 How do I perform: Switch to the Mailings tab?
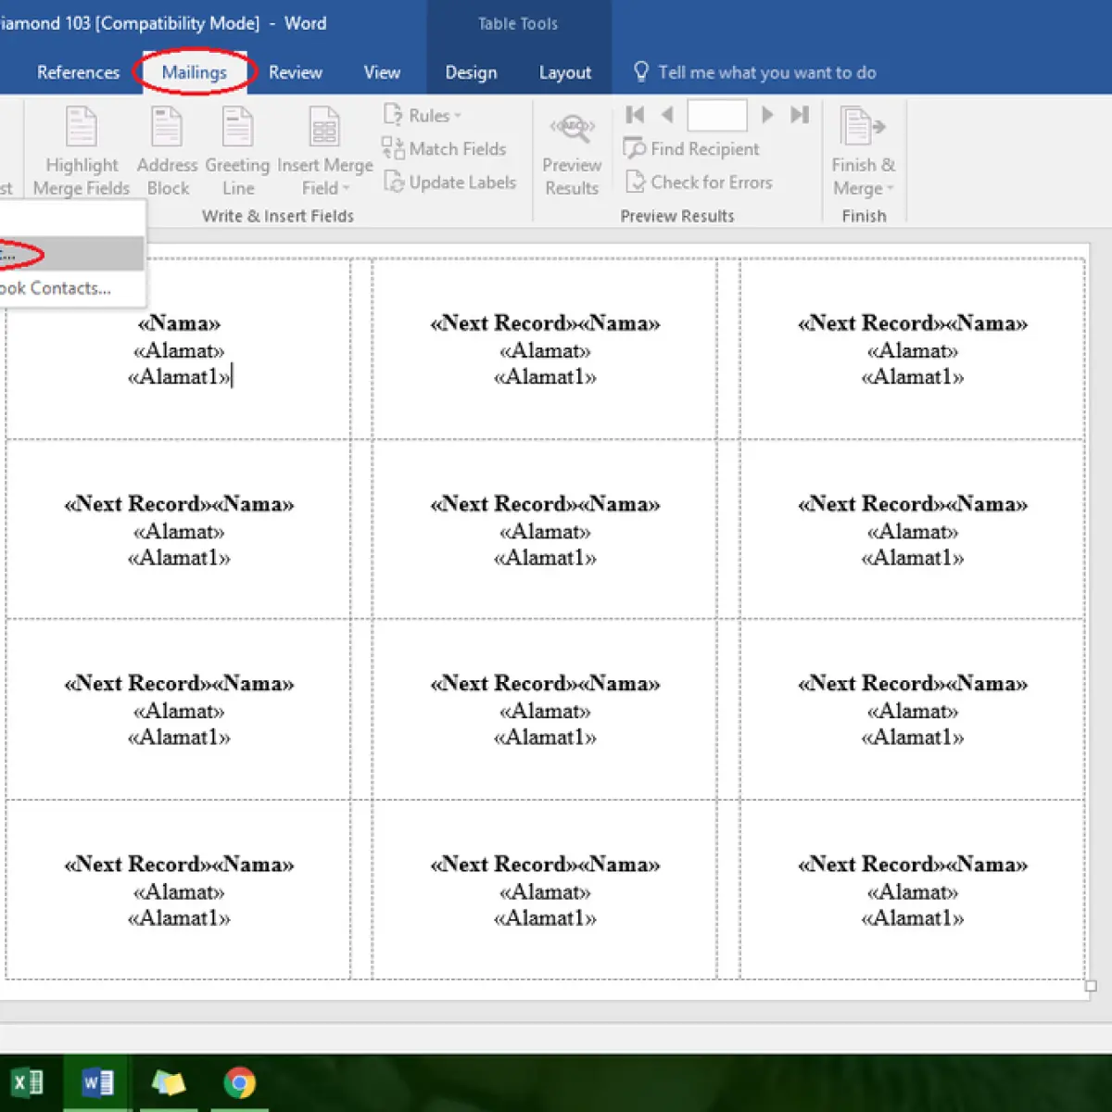click(x=194, y=72)
